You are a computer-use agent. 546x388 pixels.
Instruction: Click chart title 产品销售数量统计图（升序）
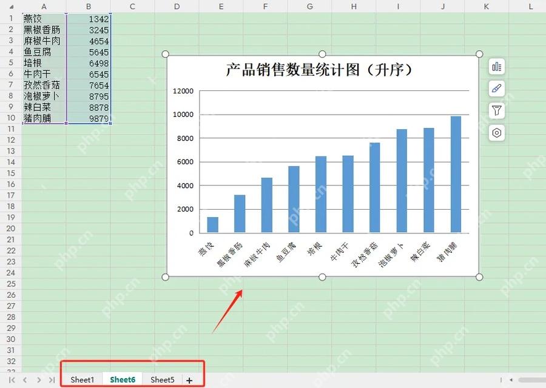click(x=318, y=70)
